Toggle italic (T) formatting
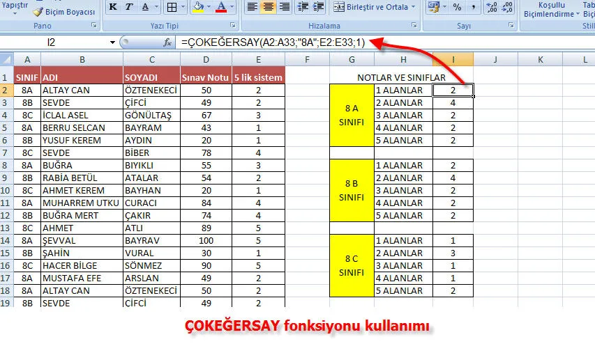The image size is (595, 353). pos(128,8)
